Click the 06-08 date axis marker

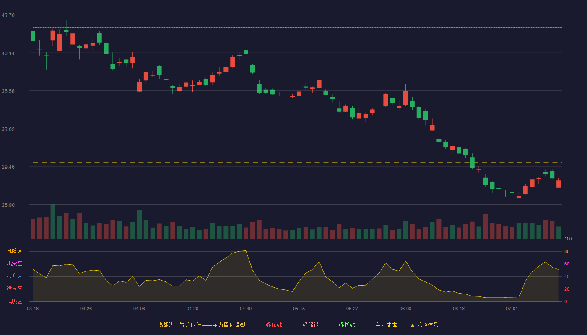pyautogui.click(x=405, y=309)
